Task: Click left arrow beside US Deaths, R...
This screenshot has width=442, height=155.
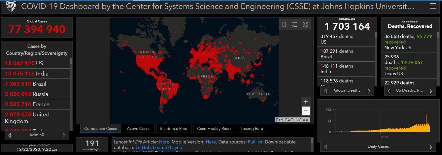Action: [x=389, y=91]
